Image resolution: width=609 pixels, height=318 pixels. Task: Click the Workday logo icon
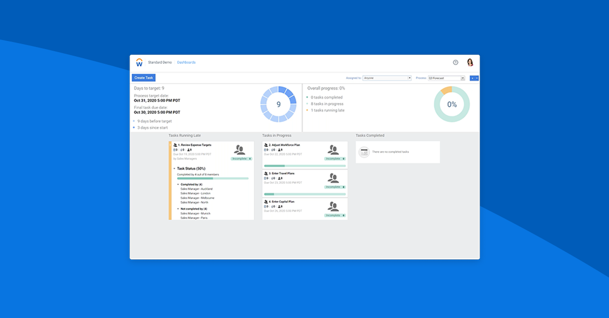[140, 62]
